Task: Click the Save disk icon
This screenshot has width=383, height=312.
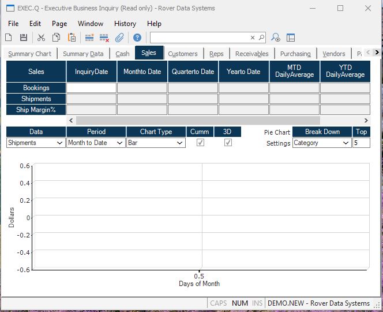Action: pyautogui.click(x=24, y=38)
